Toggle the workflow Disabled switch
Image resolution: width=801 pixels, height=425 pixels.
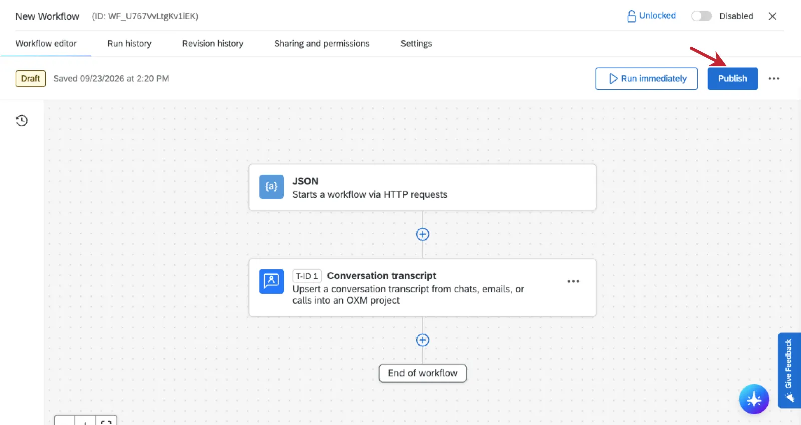pos(701,16)
